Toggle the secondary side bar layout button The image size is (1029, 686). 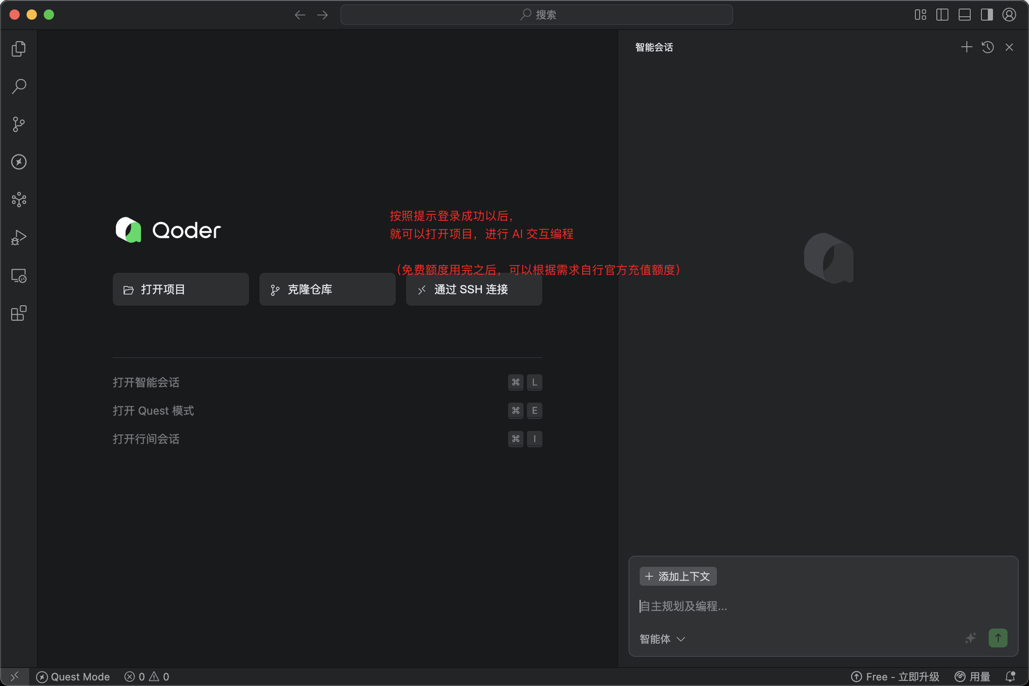point(987,15)
